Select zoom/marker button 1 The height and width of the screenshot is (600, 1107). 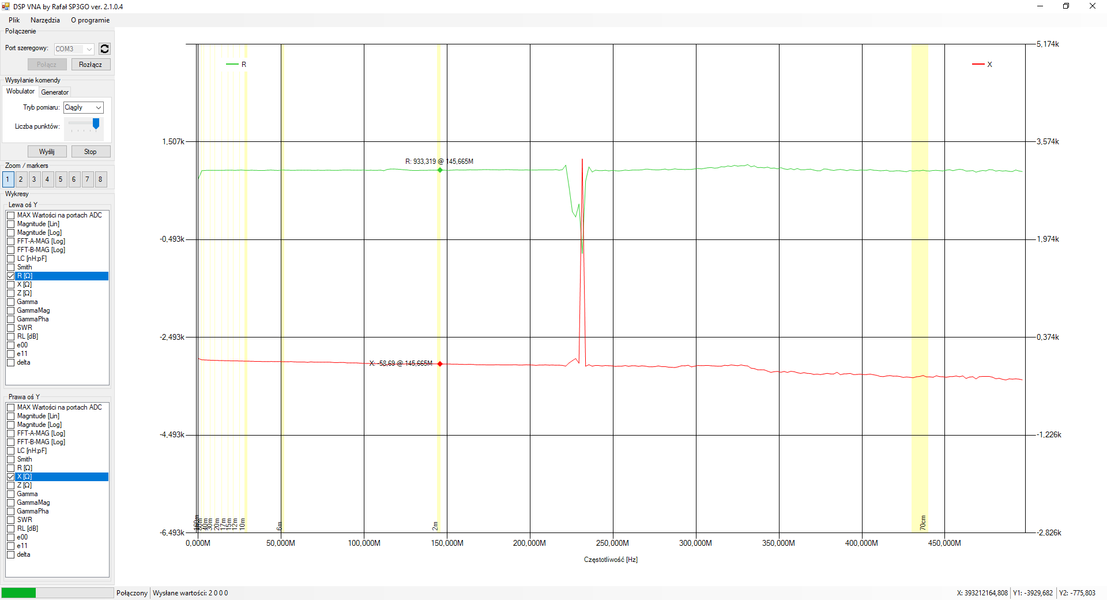[x=7, y=179]
